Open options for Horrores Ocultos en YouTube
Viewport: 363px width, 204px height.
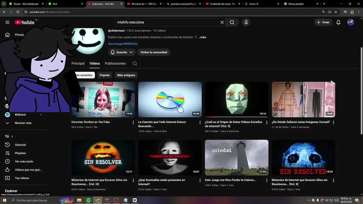click(x=133, y=122)
